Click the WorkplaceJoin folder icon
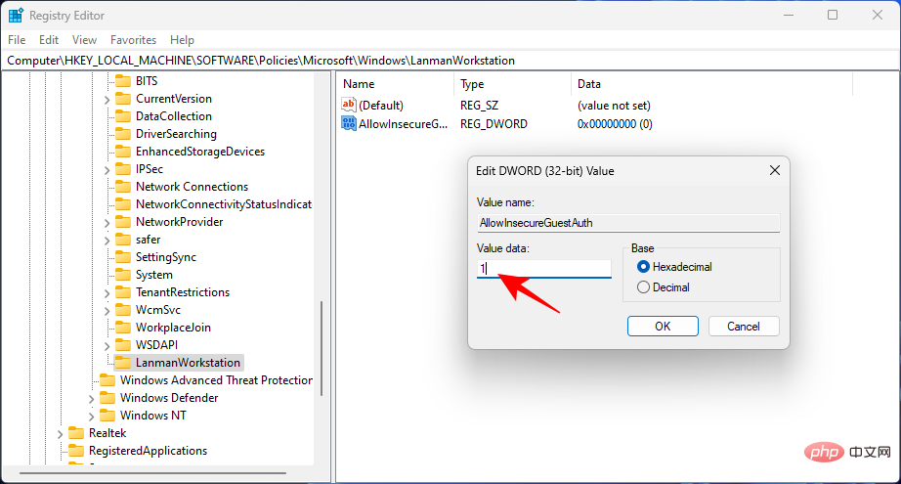This screenshot has height=484, width=901. click(123, 328)
